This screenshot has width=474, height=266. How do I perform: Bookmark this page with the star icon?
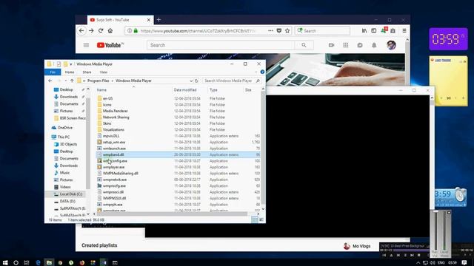pos(287,31)
